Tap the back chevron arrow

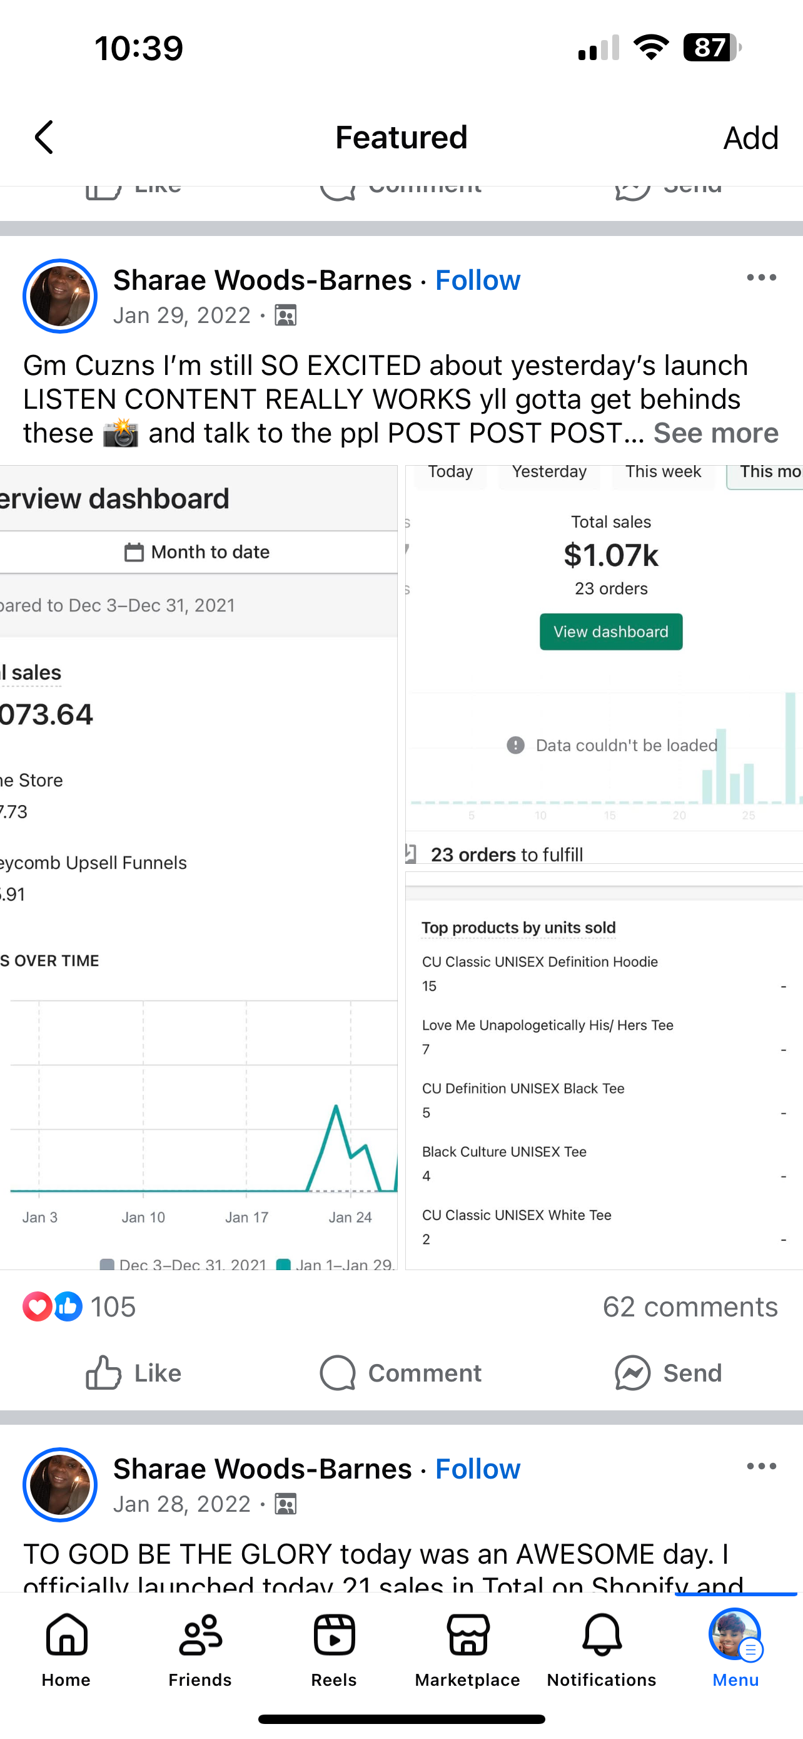pos(44,138)
